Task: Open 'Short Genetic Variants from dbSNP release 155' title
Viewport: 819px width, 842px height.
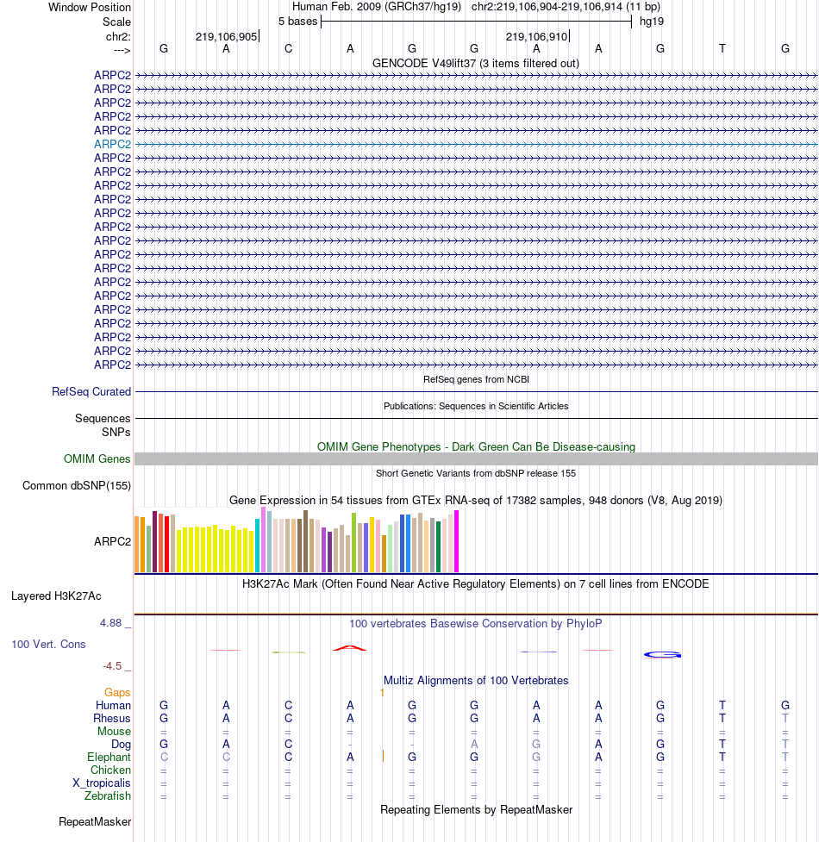Action: tap(476, 474)
